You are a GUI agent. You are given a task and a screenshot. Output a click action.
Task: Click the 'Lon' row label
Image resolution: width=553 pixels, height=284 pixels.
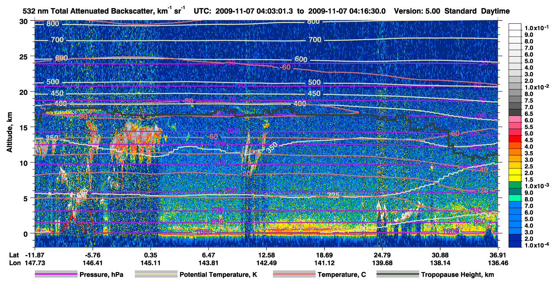(x=14, y=263)
